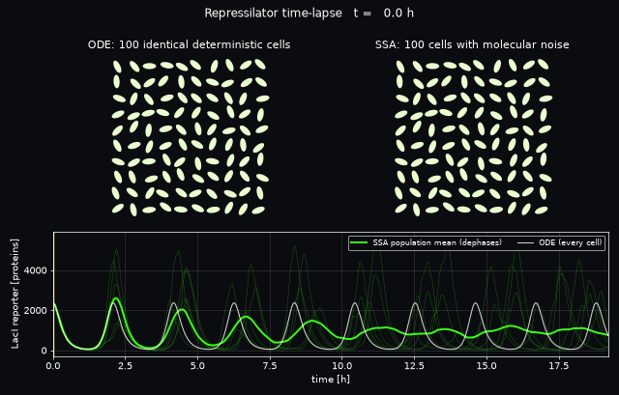Click the white ODE legend line swatch
The height and width of the screenshot is (395, 619).
tap(525, 242)
